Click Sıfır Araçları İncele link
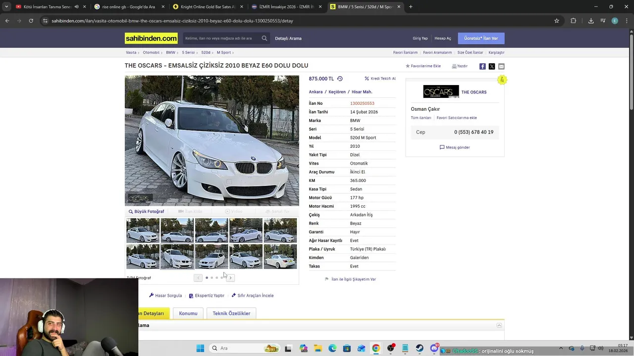The width and height of the screenshot is (634, 356). (x=253, y=296)
